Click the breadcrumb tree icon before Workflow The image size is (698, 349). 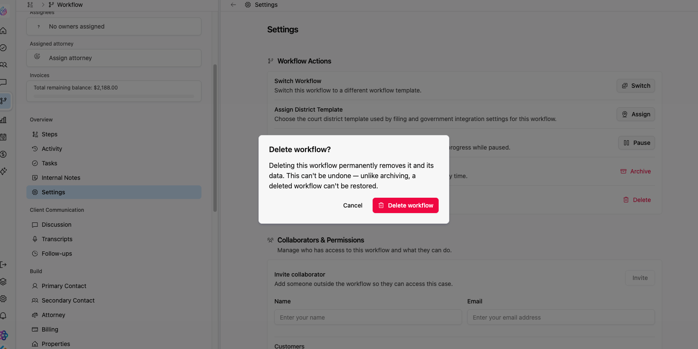(x=30, y=5)
